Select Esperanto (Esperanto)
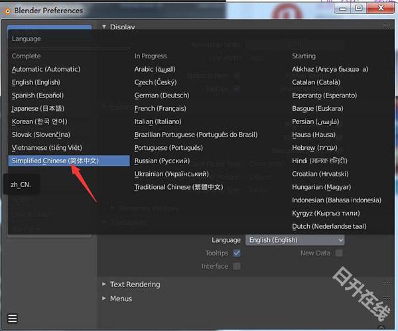This screenshot has height=331, width=398. pyautogui.click(x=324, y=96)
